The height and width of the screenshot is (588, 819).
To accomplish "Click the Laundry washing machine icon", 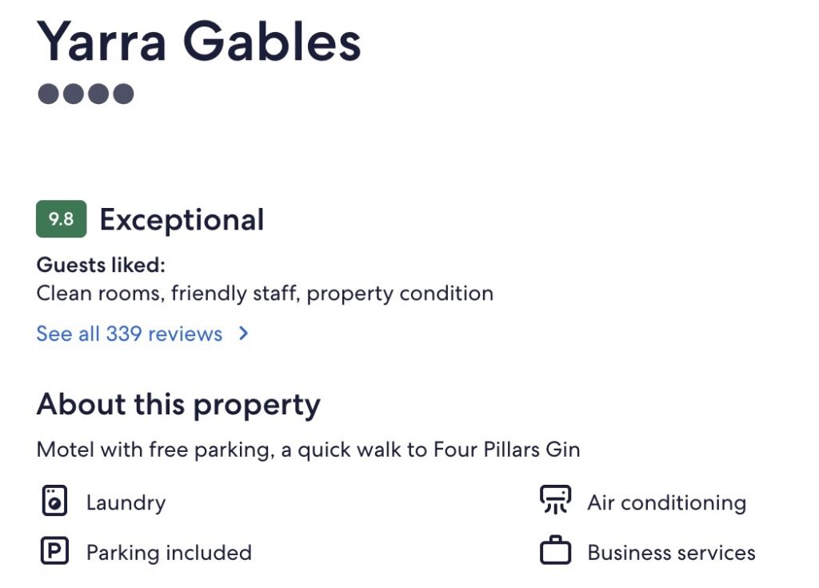I will (x=54, y=502).
